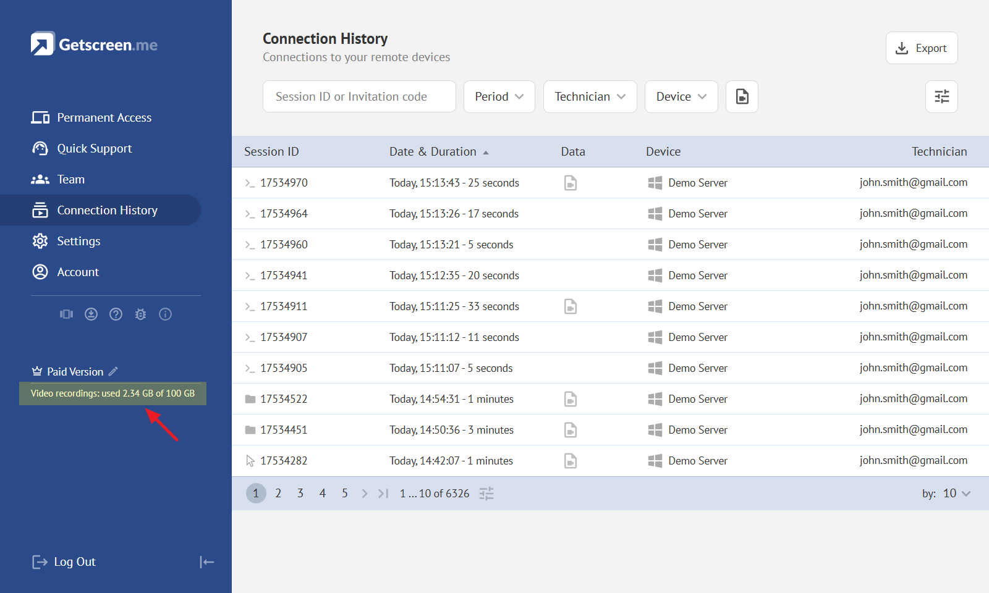Open Permanent Access in the sidebar
The width and height of the screenshot is (989, 593).
104,117
